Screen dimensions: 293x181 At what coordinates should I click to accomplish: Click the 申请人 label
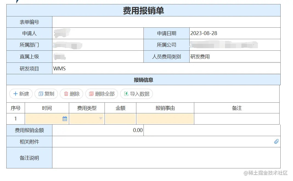pyautogui.click(x=29, y=33)
